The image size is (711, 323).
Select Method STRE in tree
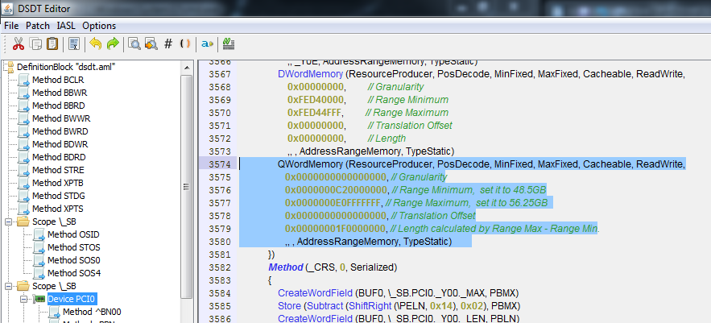pyautogui.click(x=58, y=170)
